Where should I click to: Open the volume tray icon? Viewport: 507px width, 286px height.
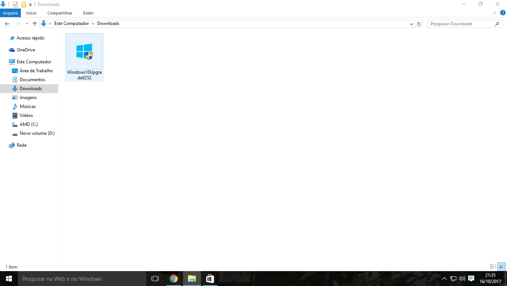pyautogui.click(x=462, y=279)
